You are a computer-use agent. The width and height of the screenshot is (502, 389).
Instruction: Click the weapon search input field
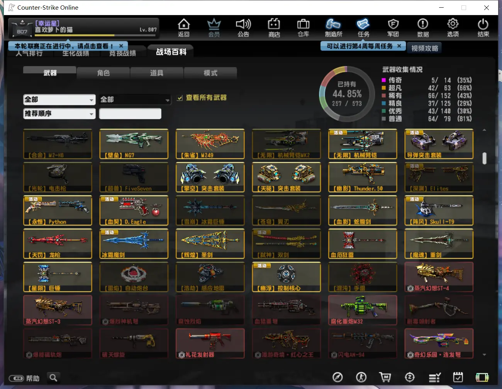(x=130, y=114)
